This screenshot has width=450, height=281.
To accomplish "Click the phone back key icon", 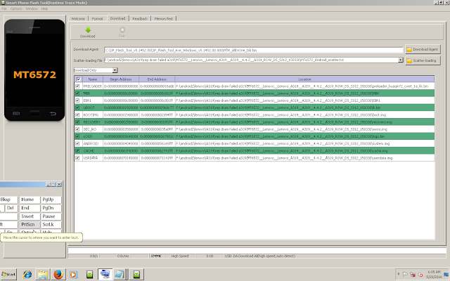I will point(53,114).
